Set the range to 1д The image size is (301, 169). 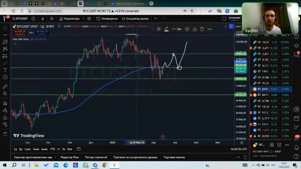point(15,149)
